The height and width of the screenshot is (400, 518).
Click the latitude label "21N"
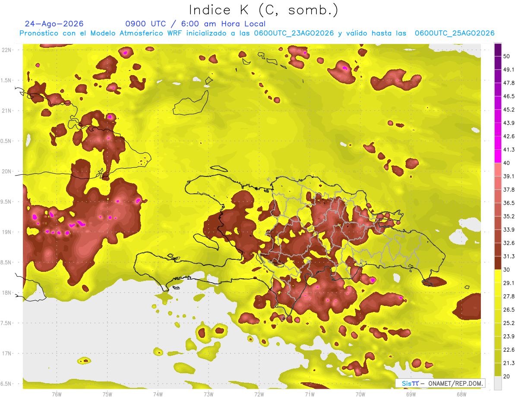pyautogui.click(x=7, y=110)
